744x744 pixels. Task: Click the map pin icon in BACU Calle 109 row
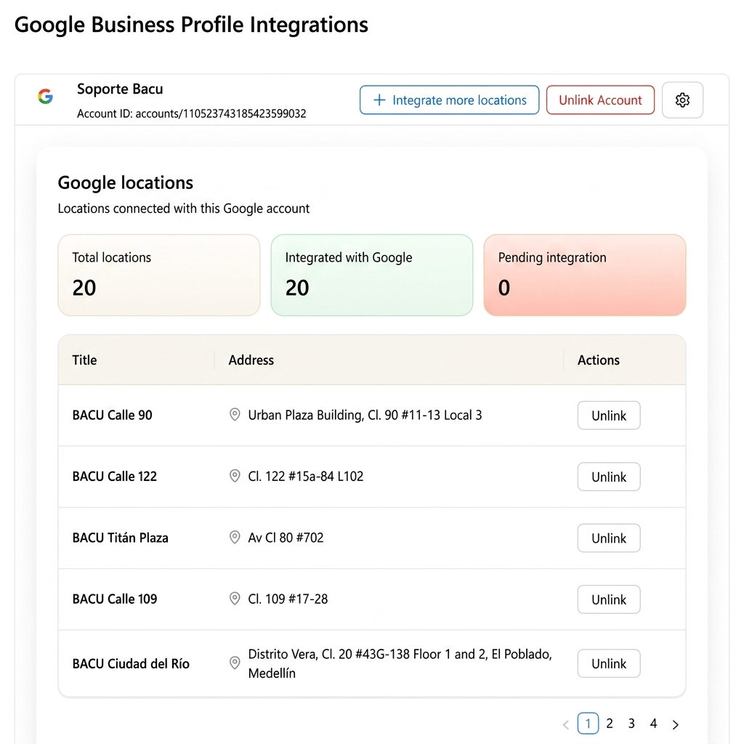[x=235, y=599]
